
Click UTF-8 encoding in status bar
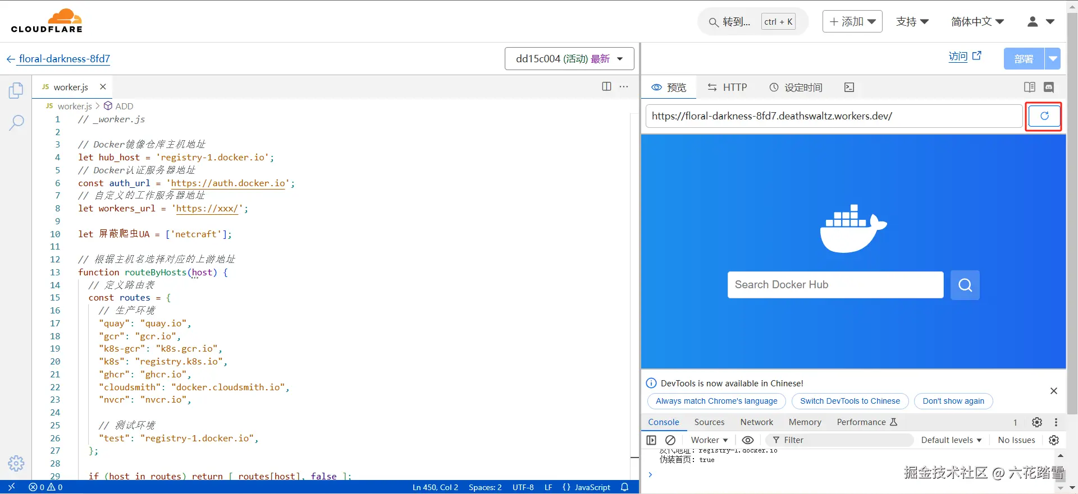click(523, 487)
